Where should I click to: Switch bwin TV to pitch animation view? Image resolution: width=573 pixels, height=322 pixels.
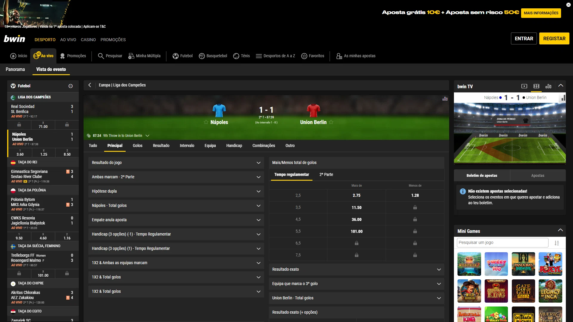[536, 86]
